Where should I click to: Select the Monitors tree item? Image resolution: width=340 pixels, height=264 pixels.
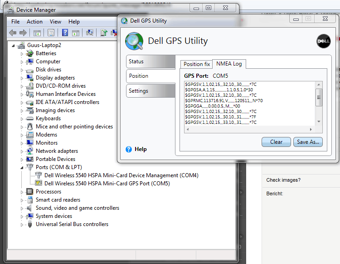(x=47, y=143)
